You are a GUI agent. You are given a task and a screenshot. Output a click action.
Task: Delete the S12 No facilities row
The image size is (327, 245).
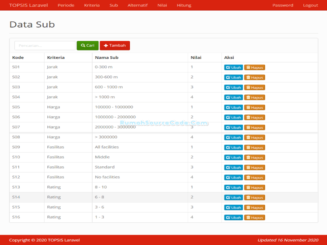point(255,178)
